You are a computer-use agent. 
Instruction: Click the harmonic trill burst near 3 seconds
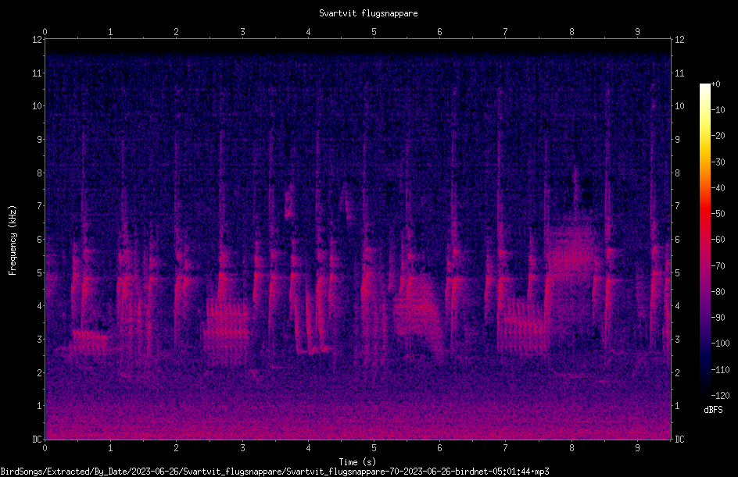tap(226, 330)
